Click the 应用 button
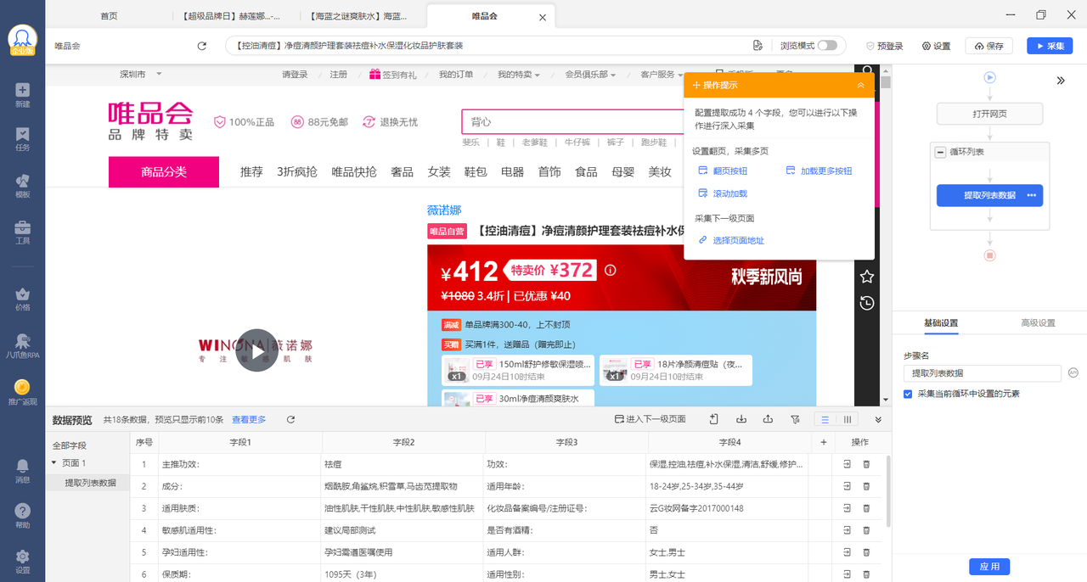Viewport: 1087px width, 582px height. tap(989, 567)
